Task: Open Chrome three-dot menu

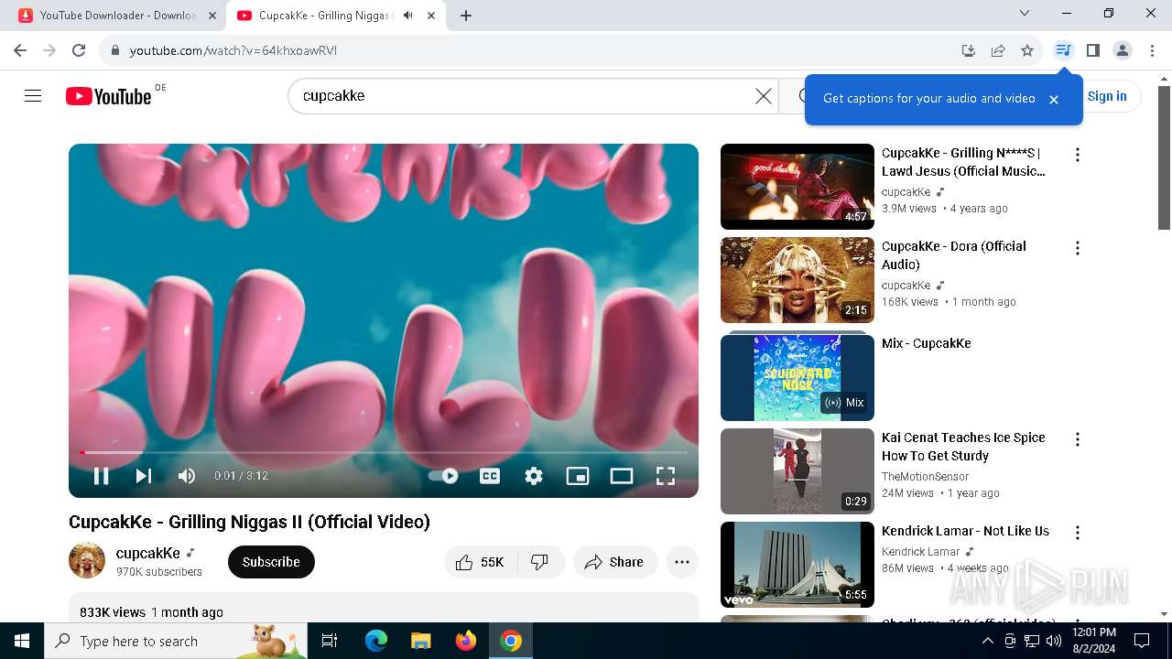Action: point(1152,50)
